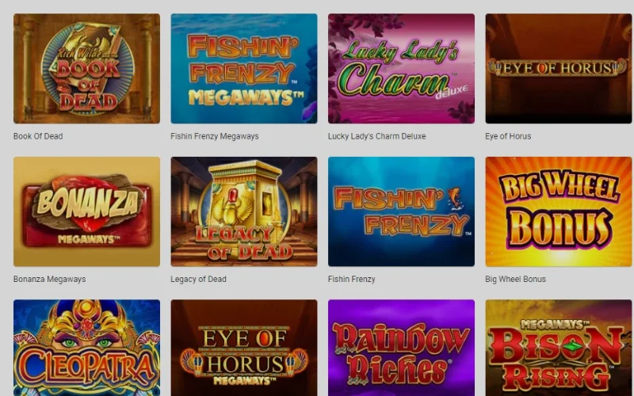
Task: Open Bison Rising Megaways game tile
Action: [559, 348]
